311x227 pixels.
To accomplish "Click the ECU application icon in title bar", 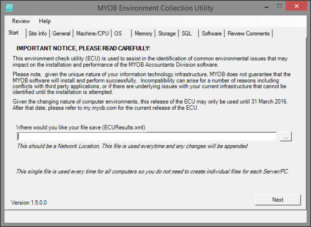I will pos(9,7).
